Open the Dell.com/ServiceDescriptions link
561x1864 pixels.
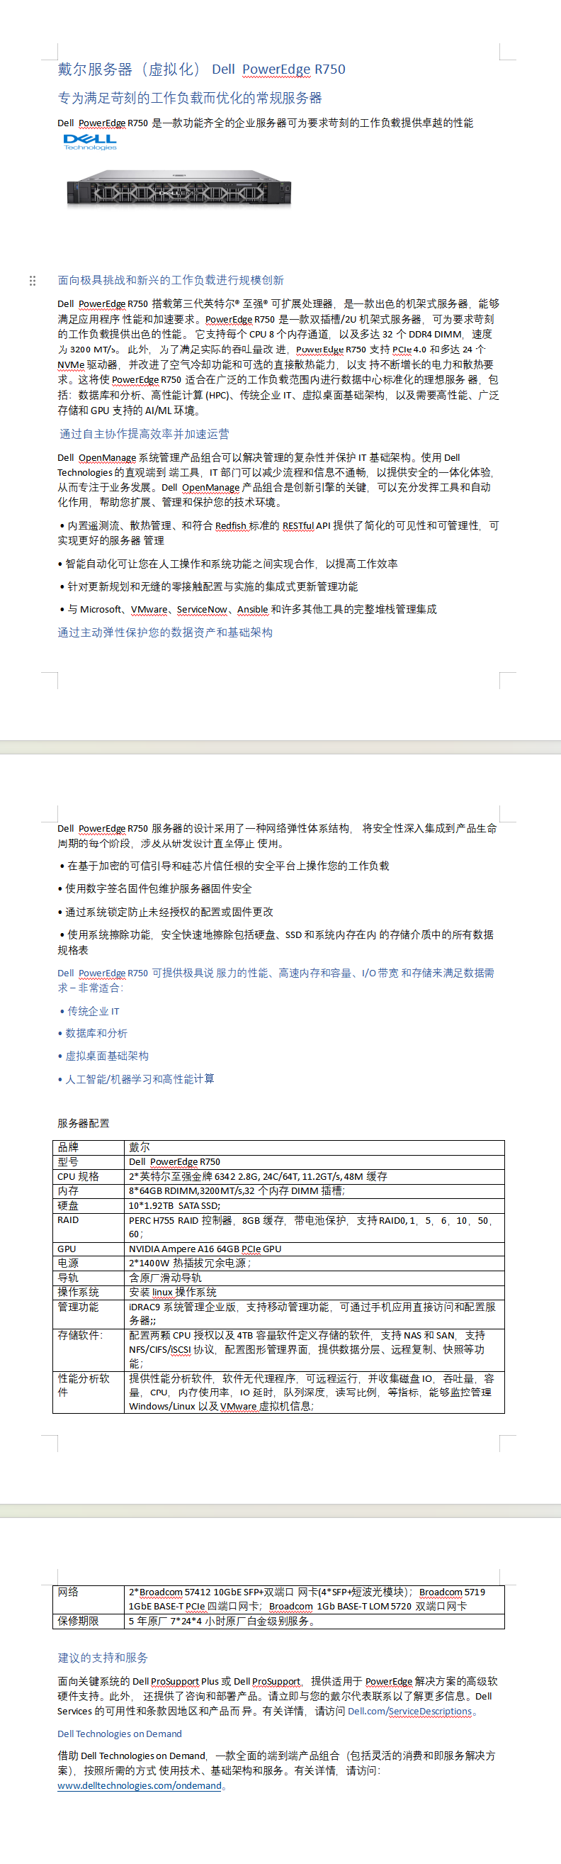[409, 1712]
